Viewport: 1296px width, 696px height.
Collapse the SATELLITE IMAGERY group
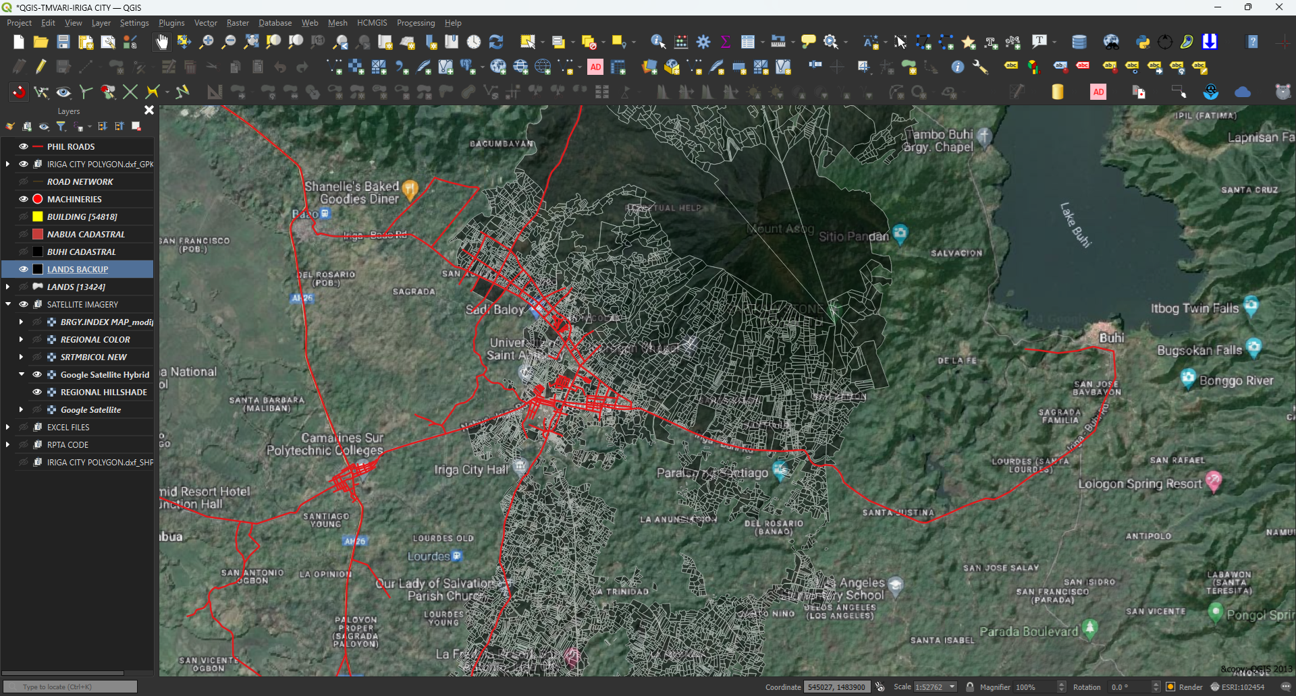(7, 304)
